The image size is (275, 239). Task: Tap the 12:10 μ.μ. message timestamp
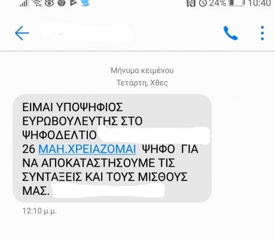tap(39, 211)
